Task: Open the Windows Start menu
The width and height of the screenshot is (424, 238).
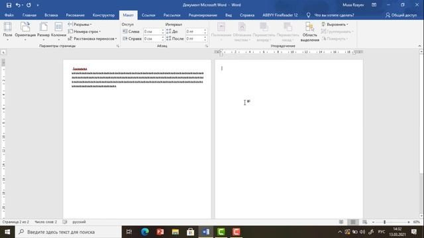Action: click(x=7, y=232)
